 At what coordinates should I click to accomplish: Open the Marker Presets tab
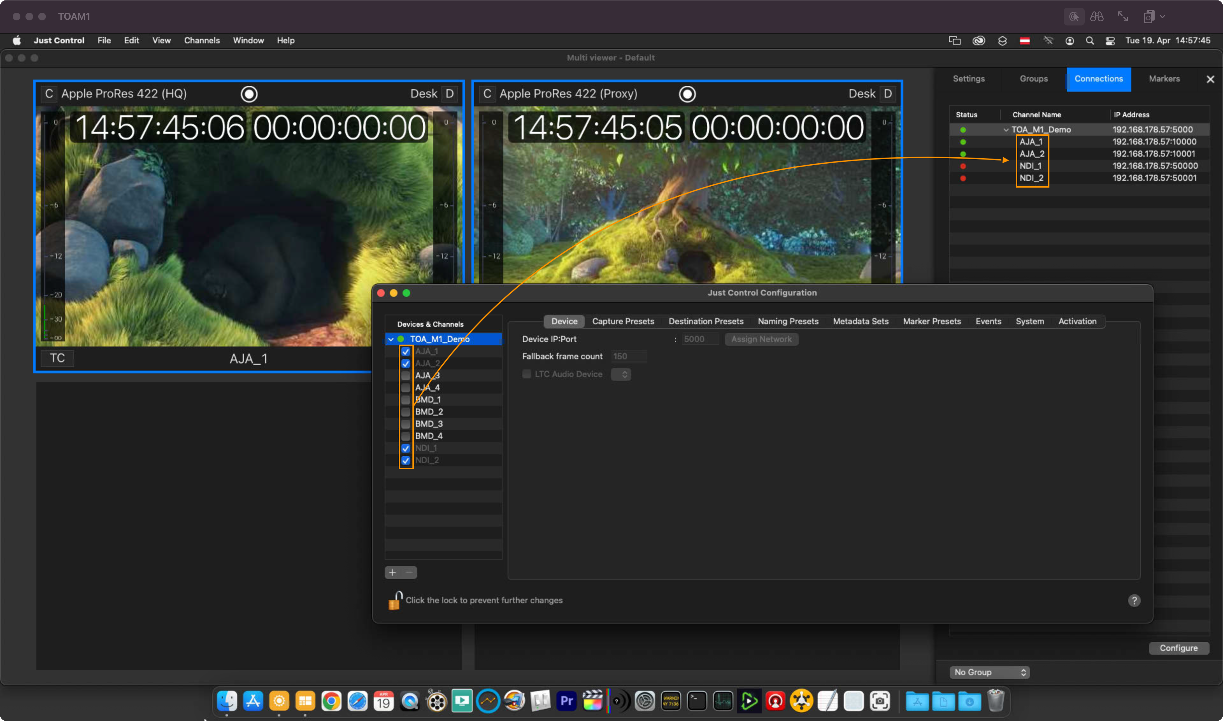pos(932,321)
